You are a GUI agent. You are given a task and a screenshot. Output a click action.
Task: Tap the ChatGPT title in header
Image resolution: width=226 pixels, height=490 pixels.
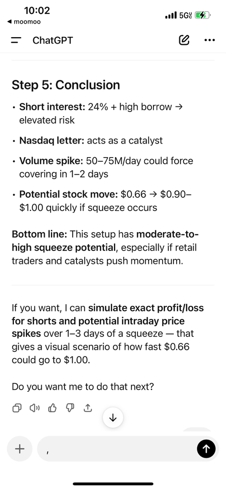[53, 40]
